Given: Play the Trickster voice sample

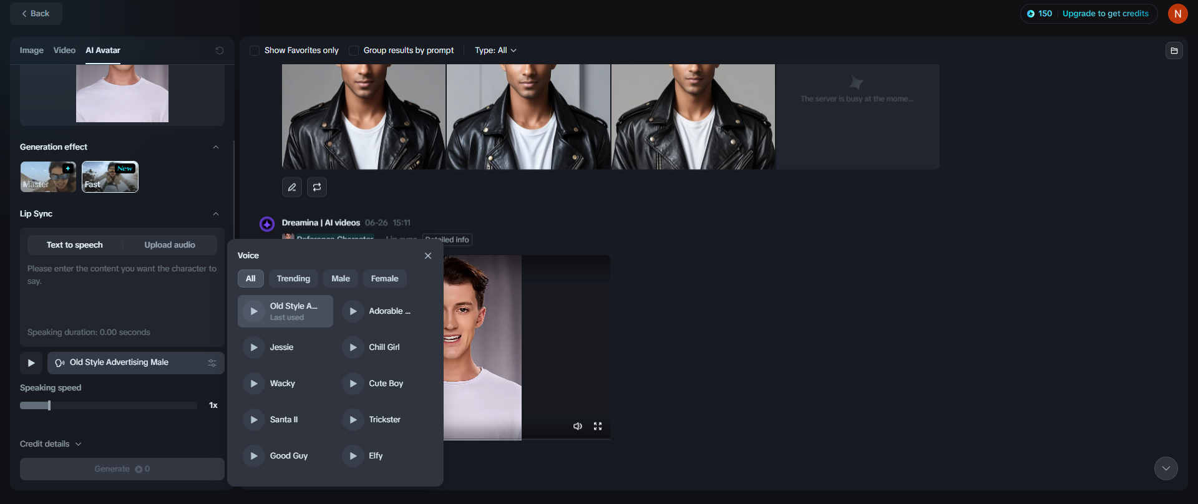Looking at the screenshot, I should (x=353, y=420).
